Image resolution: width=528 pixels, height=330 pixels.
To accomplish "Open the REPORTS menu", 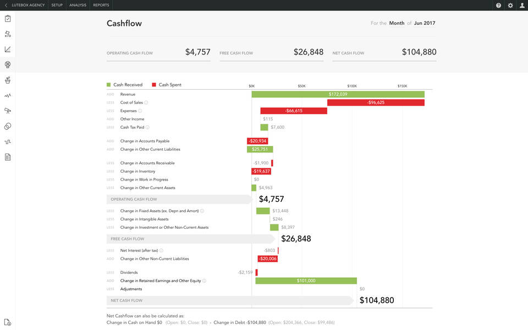I will (101, 5).
